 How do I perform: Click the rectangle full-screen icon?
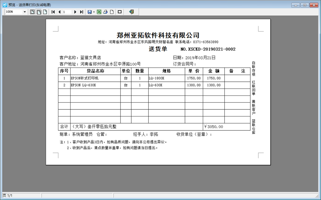click(120, 12)
